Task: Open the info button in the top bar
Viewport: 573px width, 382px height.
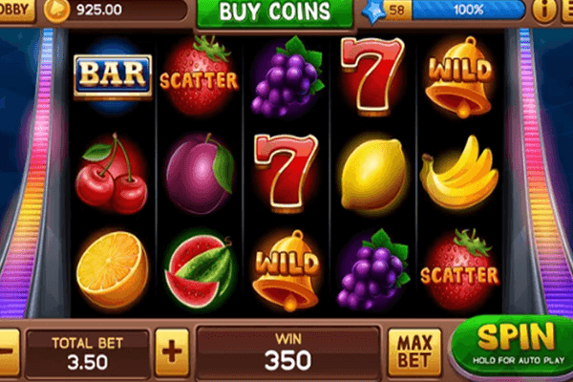Action: click(544, 11)
